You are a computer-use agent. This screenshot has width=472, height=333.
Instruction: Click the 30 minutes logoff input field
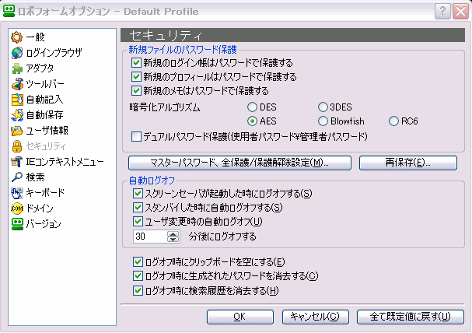[150, 237]
